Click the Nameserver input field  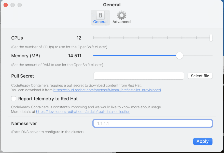click(153, 124)
